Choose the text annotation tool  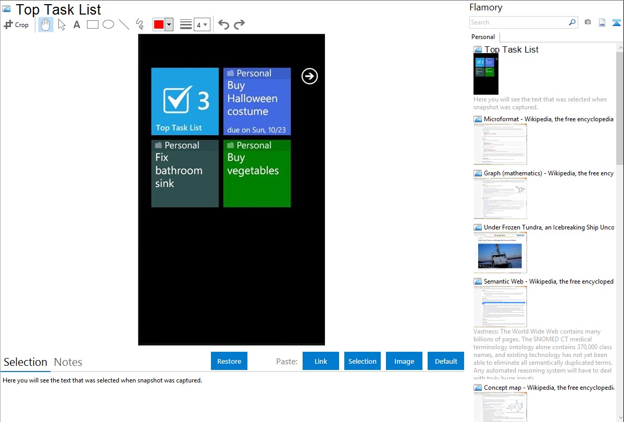click(x=77, y=24)
